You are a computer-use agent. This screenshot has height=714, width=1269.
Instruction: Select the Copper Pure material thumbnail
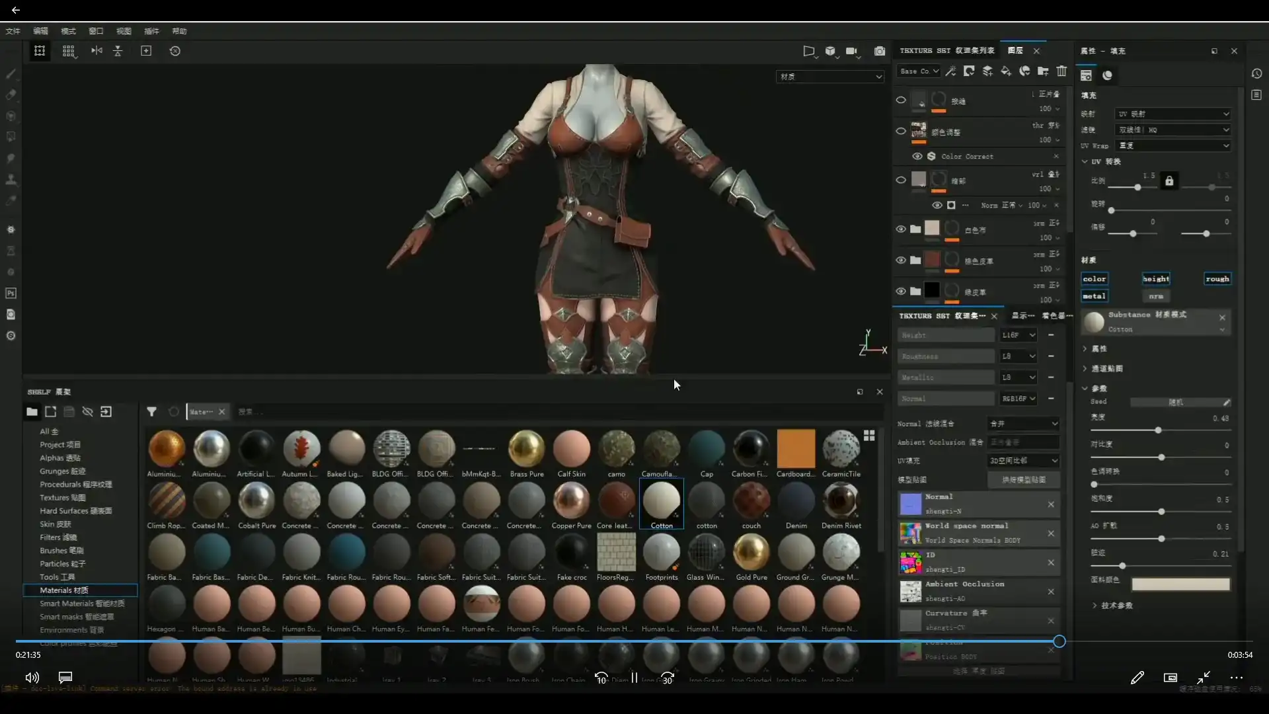click(571, 500)
